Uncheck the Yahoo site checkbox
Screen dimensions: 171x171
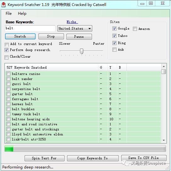[x=114, y=36]
